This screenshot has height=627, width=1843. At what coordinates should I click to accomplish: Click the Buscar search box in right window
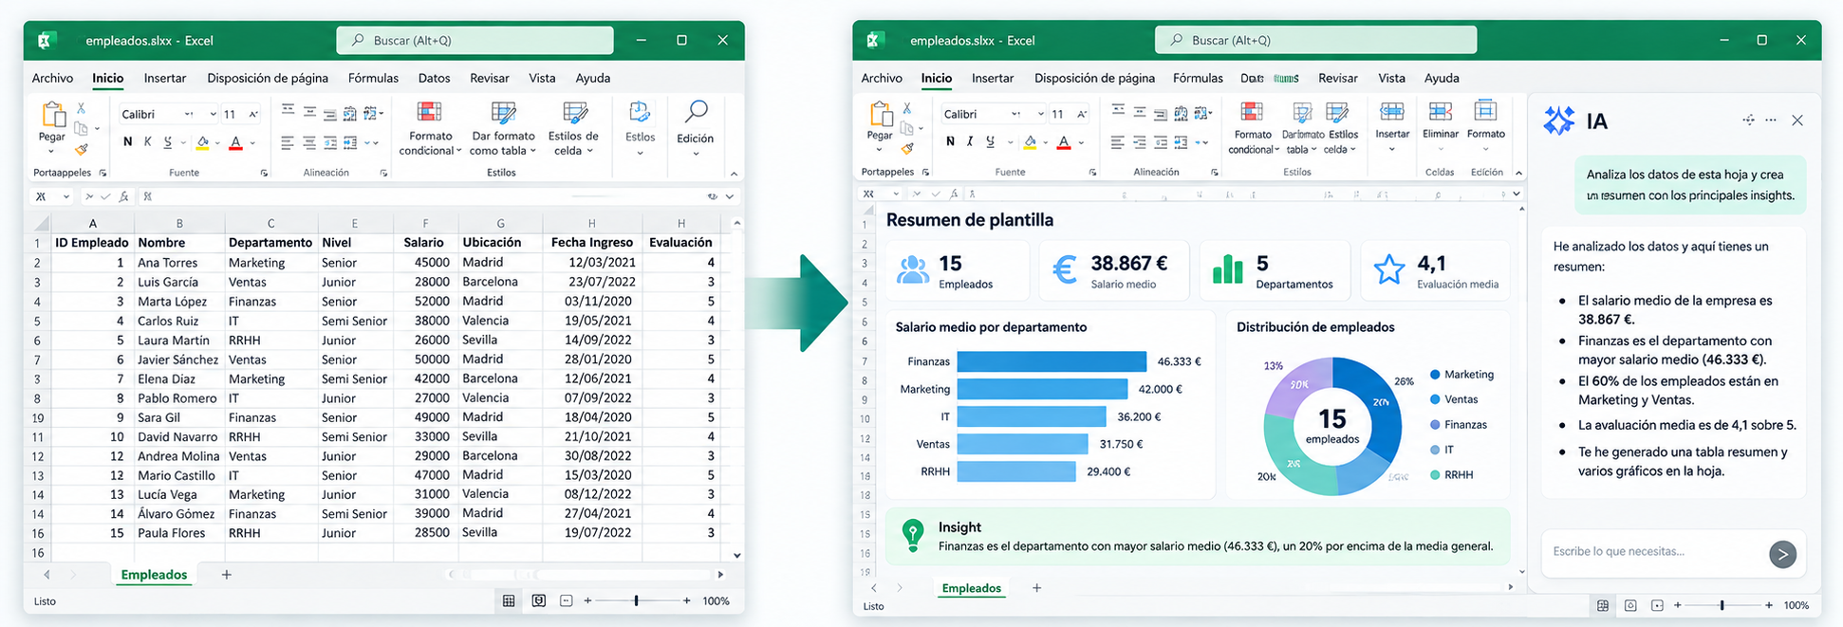(x=1315, y=40)
